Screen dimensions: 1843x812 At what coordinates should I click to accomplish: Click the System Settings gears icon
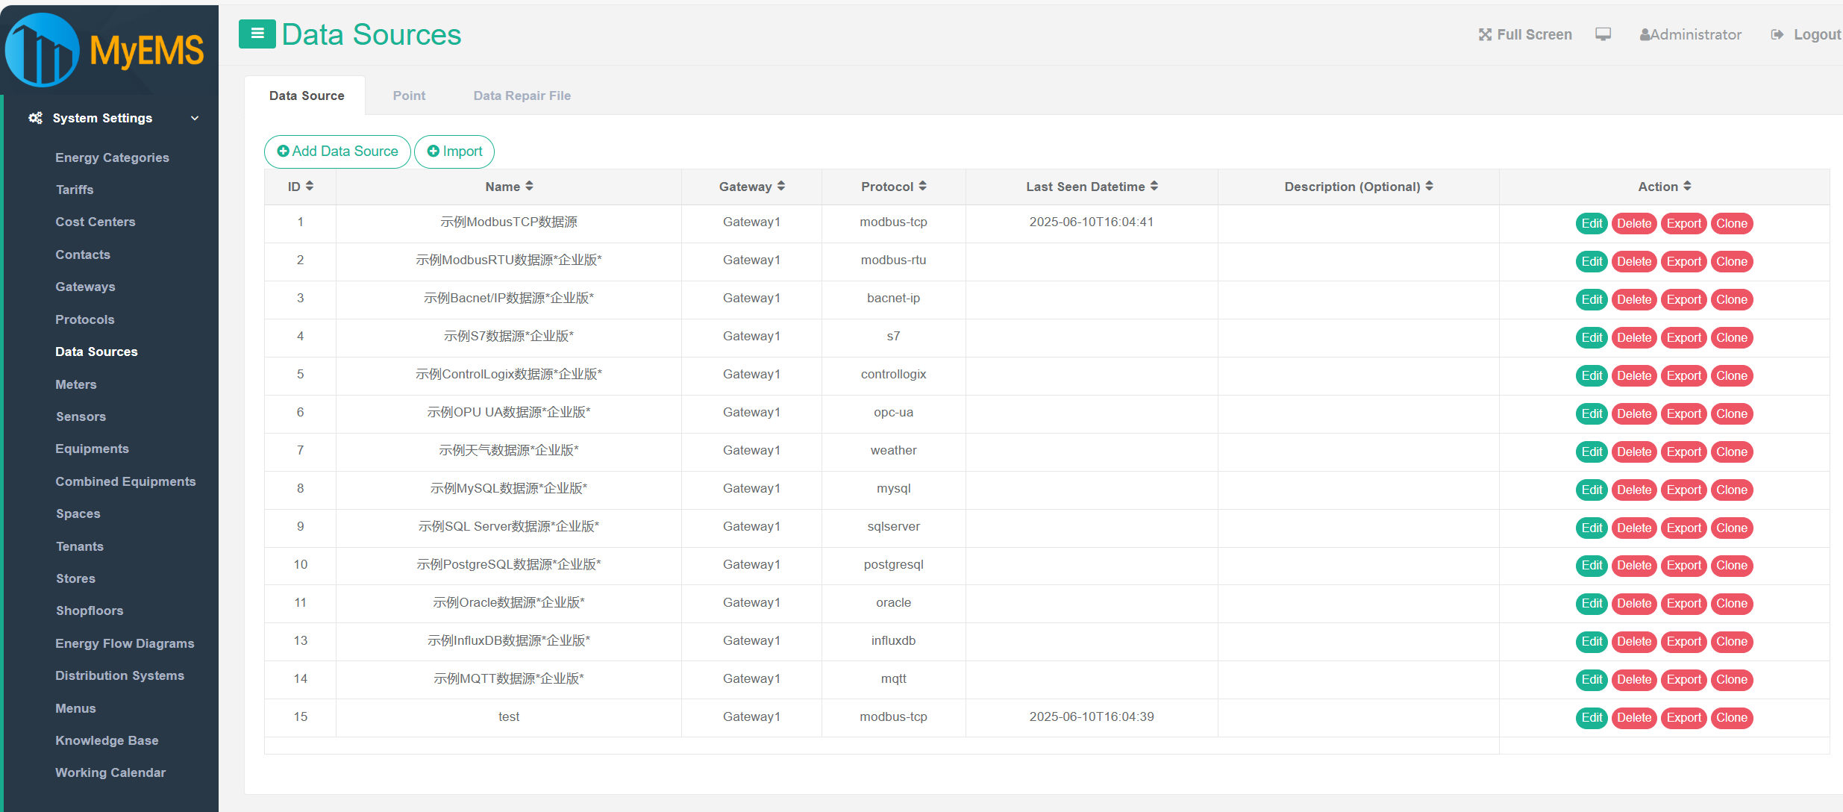[35, 118]
